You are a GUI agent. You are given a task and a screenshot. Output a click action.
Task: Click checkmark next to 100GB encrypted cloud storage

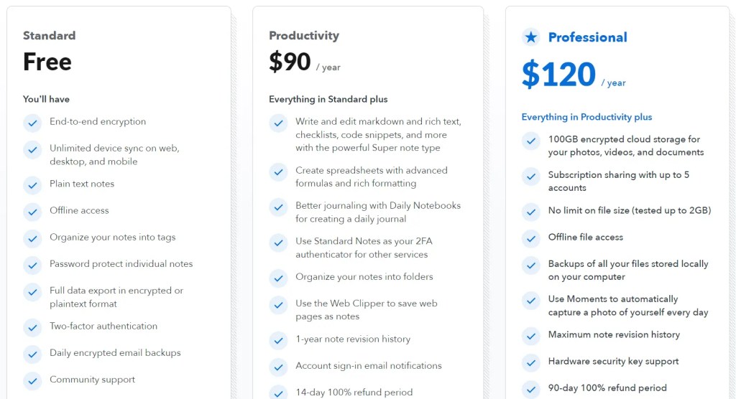pos(531,141)
